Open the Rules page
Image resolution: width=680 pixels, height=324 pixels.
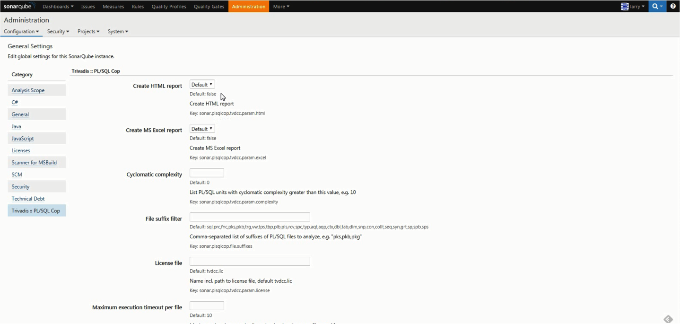pos(138,7)
